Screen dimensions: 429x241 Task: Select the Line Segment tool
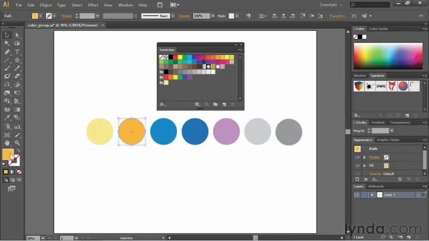tap(7, 60)
